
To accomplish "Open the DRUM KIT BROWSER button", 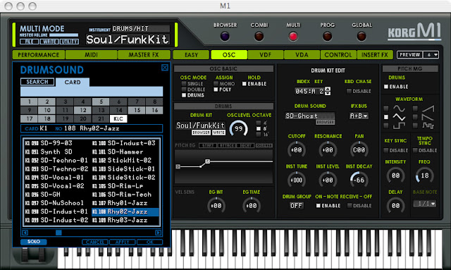I will point(201,133).
